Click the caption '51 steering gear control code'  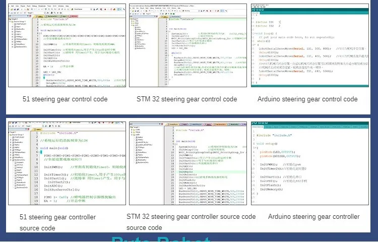pos(65,99)
